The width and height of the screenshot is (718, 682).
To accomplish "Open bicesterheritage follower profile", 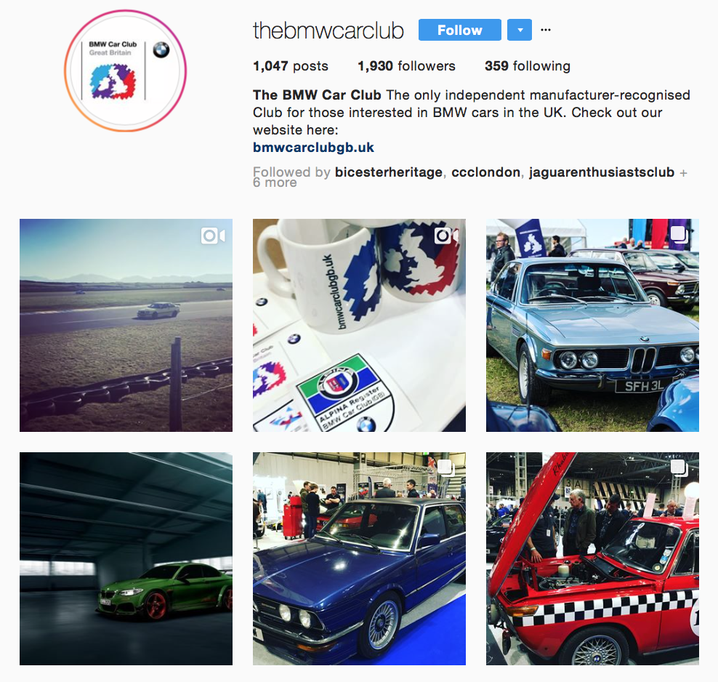I will pyautogui.click(x=388, y=172).
